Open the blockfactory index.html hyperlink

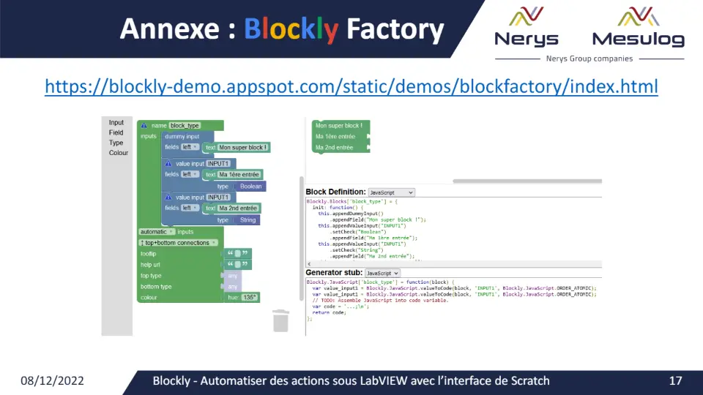[351, 86]
